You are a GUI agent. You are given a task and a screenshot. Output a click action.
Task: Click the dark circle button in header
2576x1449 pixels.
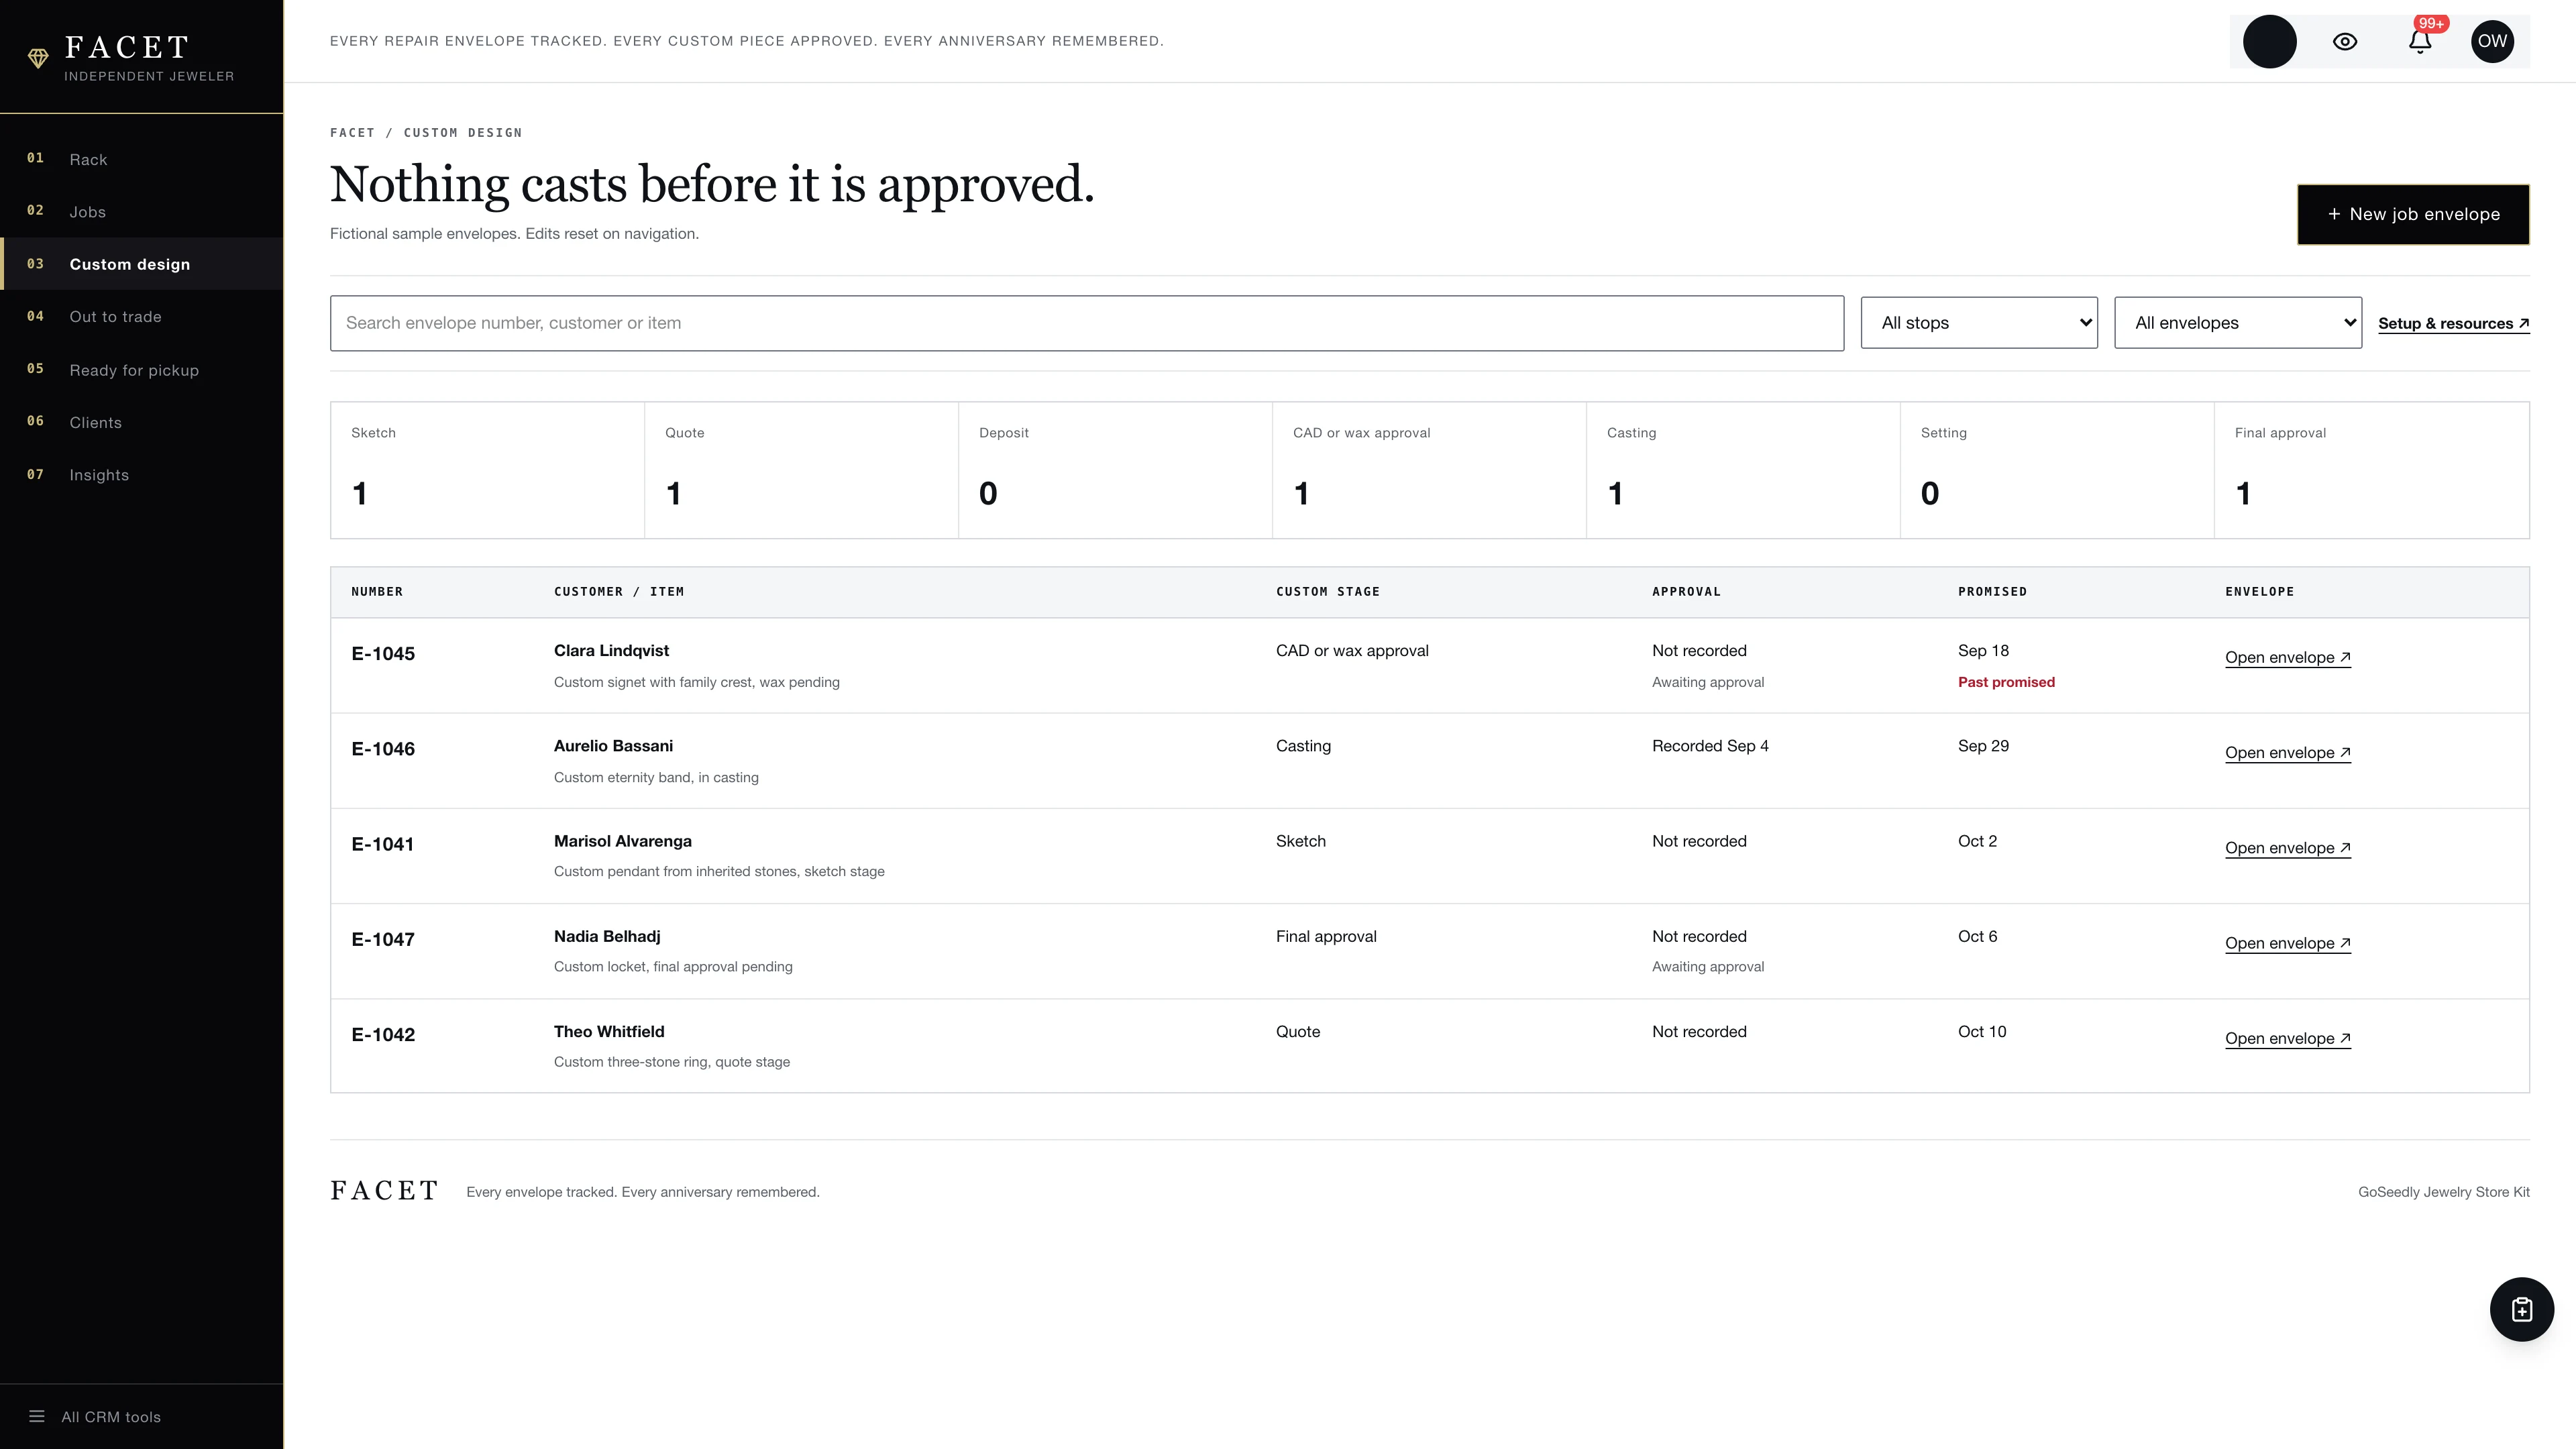(2269, 41)
